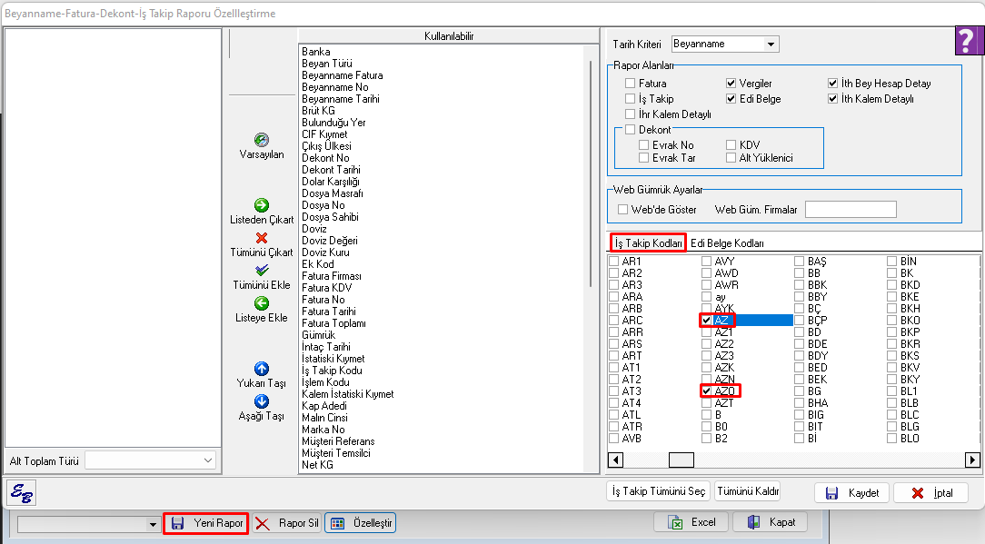Select Beyanname No in the list

(334, 87)
